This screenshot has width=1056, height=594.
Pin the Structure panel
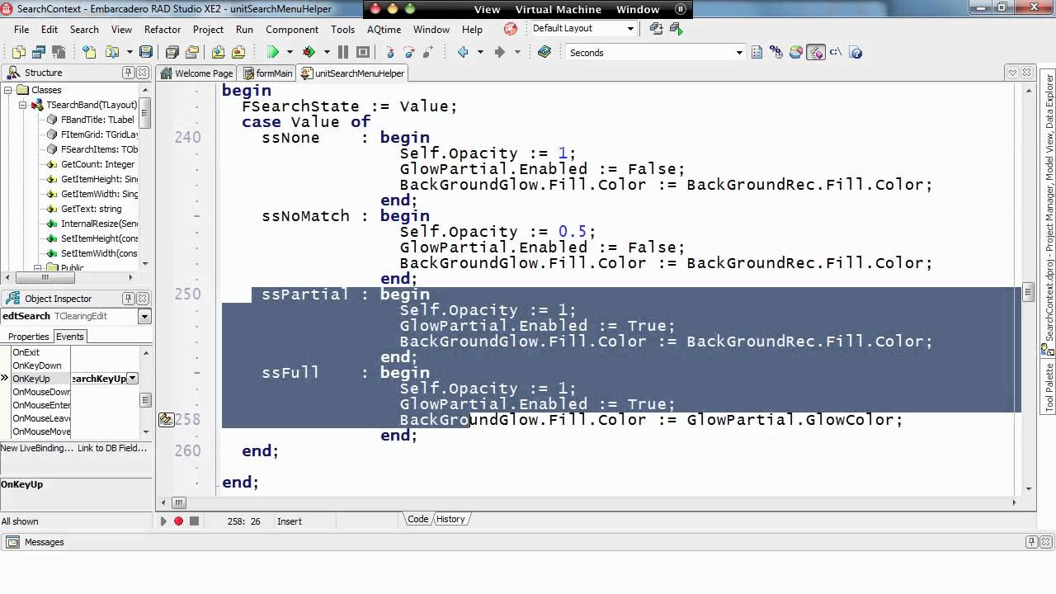[129, 73]
